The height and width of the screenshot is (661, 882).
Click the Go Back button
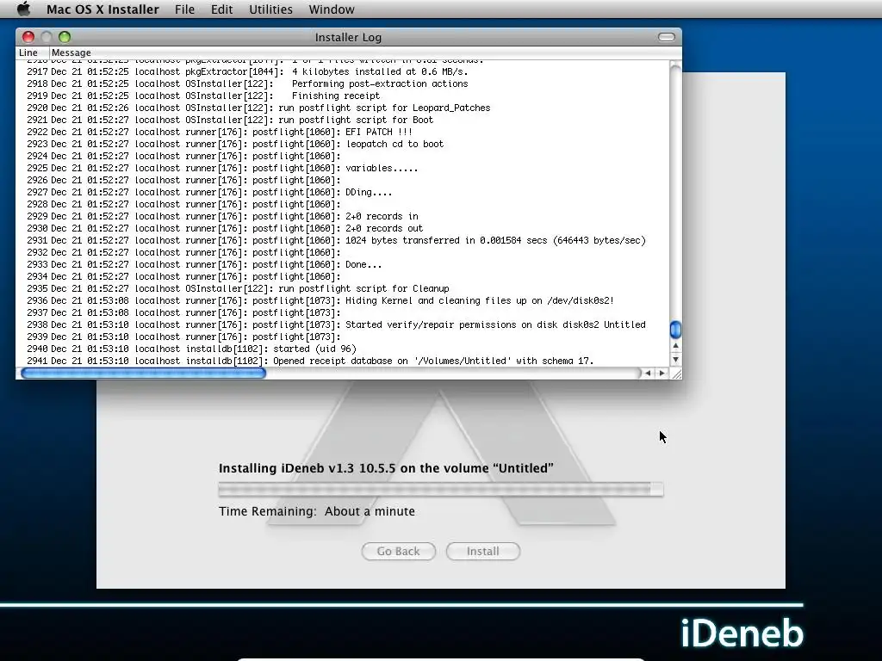(398, 552)
